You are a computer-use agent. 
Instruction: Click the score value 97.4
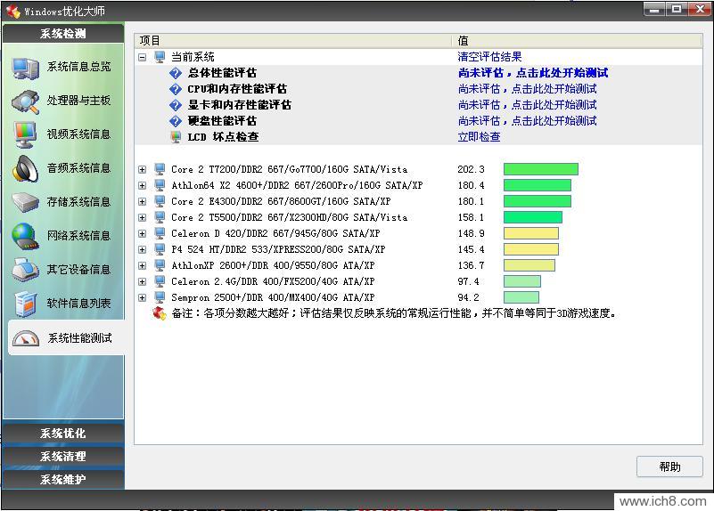pyautogui.click(x=468, y=281)
